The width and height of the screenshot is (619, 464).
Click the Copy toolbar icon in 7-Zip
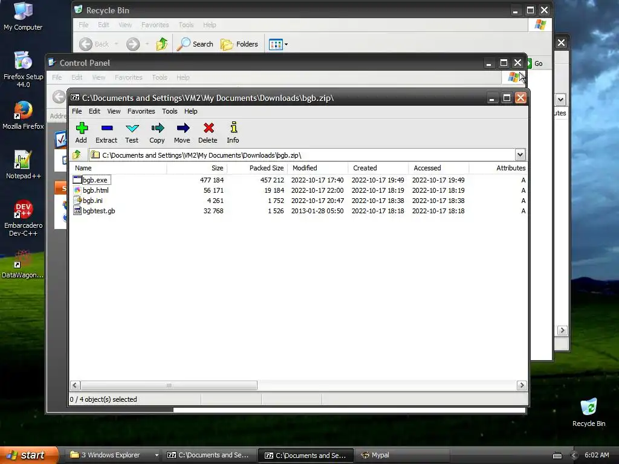(157, 132)
